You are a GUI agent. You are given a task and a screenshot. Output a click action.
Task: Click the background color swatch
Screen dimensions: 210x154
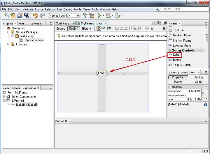(x=188, y=91)
